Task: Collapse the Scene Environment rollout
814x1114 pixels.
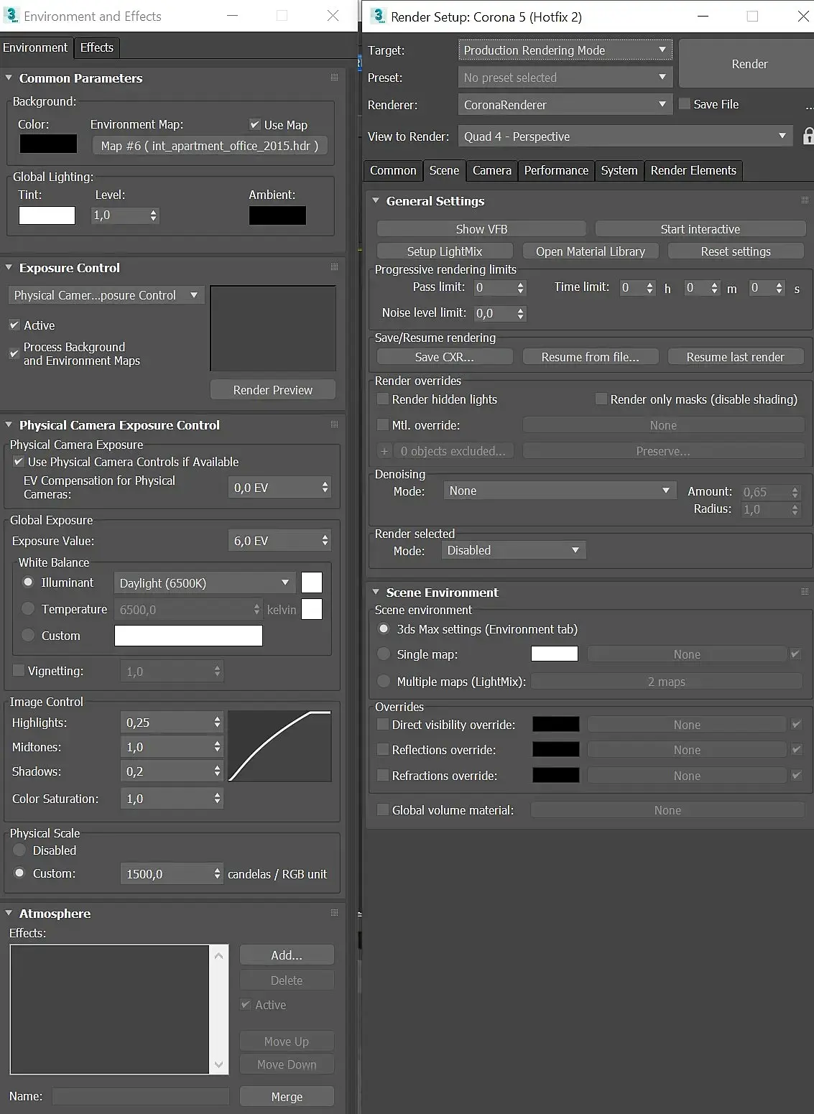Action: tap(376, 592)
